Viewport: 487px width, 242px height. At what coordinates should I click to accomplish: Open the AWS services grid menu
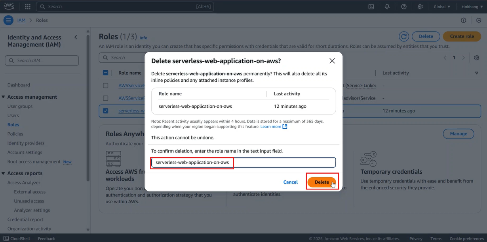click(28, 7)
